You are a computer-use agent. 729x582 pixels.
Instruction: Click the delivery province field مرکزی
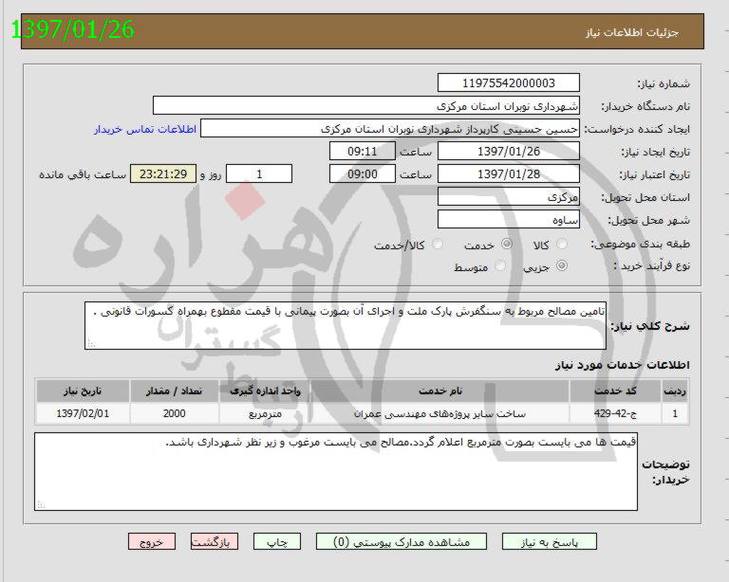(x=509, y=197)
